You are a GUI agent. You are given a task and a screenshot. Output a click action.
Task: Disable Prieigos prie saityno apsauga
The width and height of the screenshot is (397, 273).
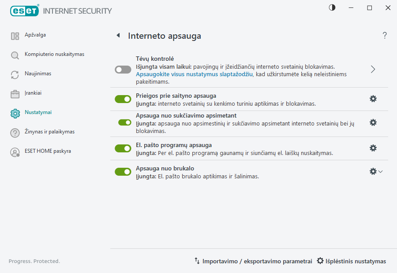(123, 99)
